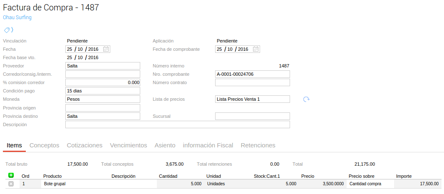Open the Fecha calendar picker
This screenshot has height=194, width=444.
tap(106, 49)
